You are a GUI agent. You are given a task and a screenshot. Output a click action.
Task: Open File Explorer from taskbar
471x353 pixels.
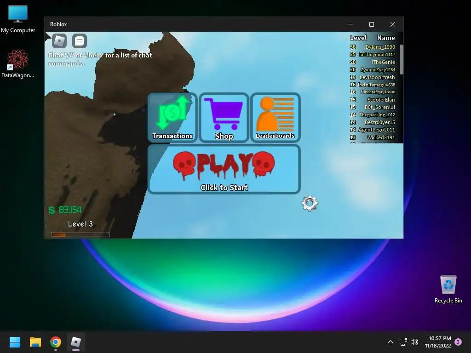point(35,342)
